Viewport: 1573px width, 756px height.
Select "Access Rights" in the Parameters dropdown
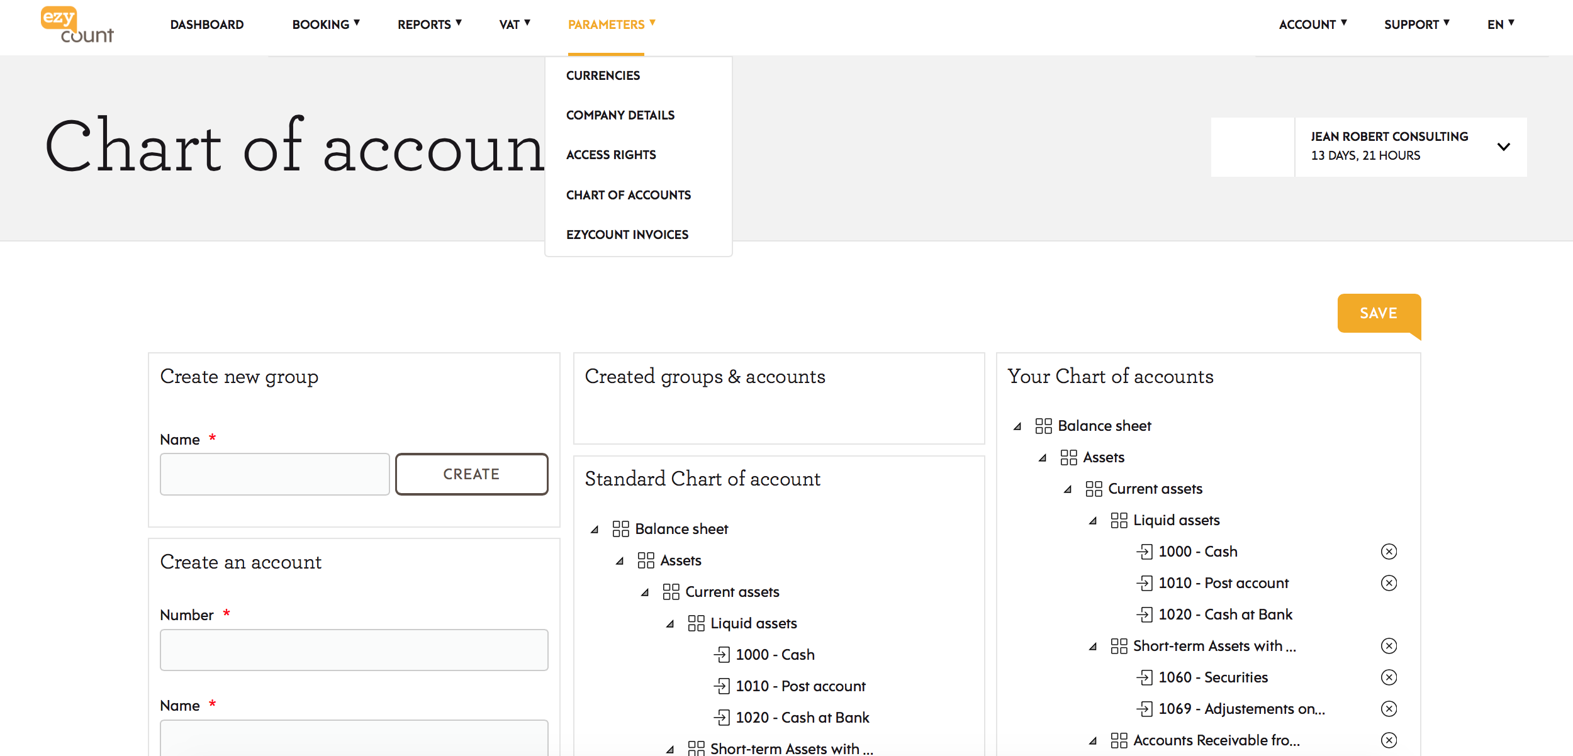click(611, 154)
